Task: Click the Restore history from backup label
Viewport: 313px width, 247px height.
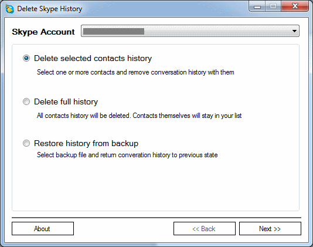Action: (x=86, y=144)
